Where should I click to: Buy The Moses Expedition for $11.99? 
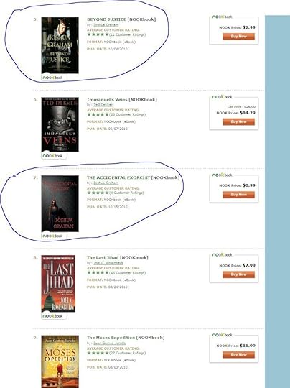coord(238,355)
